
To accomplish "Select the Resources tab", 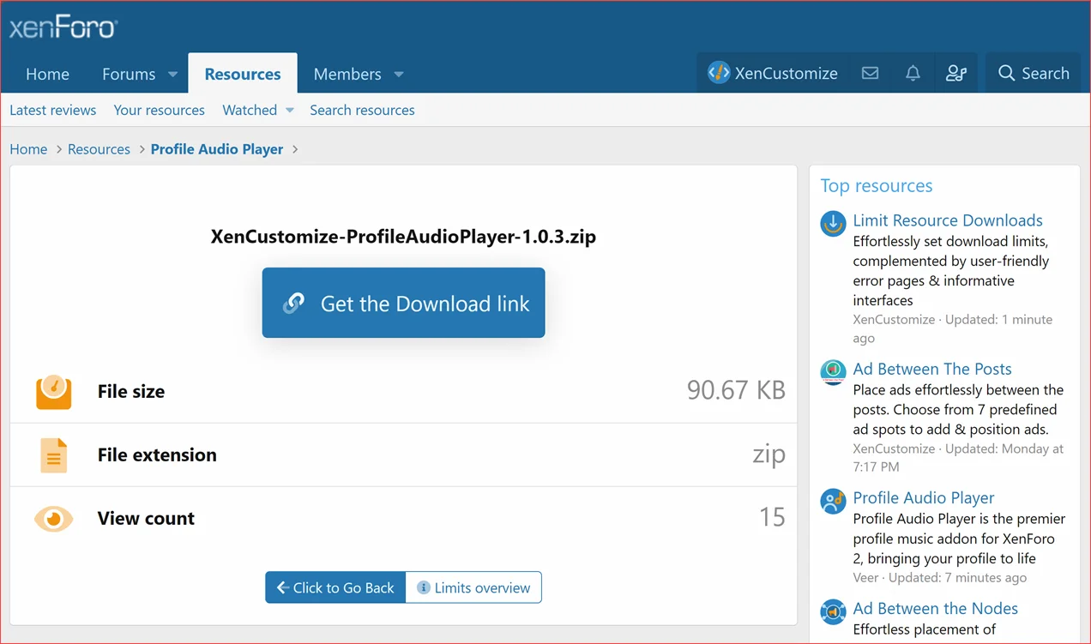I will (x=242, y=74).
